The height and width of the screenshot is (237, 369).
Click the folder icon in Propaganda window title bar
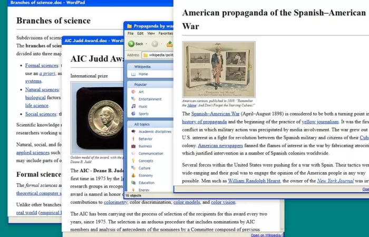[130, 26]
